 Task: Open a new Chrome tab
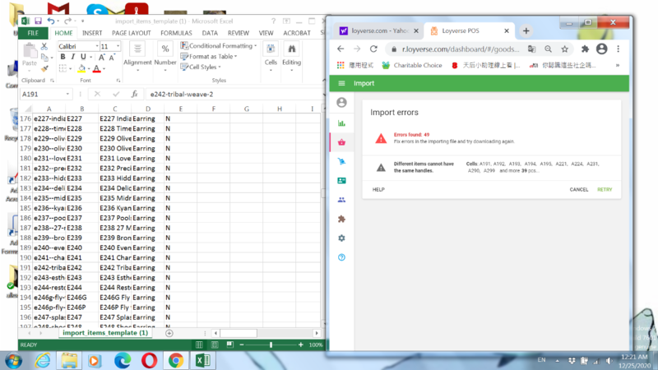526,30
